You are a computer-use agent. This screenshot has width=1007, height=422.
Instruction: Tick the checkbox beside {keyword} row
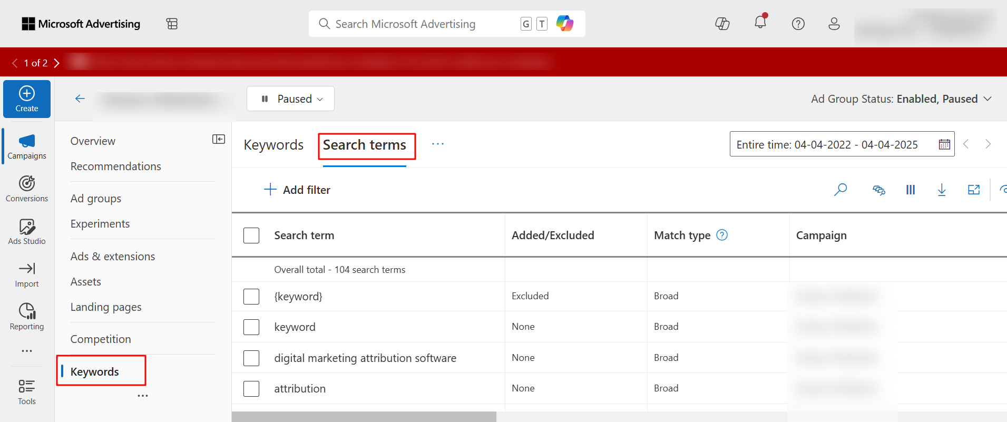click(251, 297)
